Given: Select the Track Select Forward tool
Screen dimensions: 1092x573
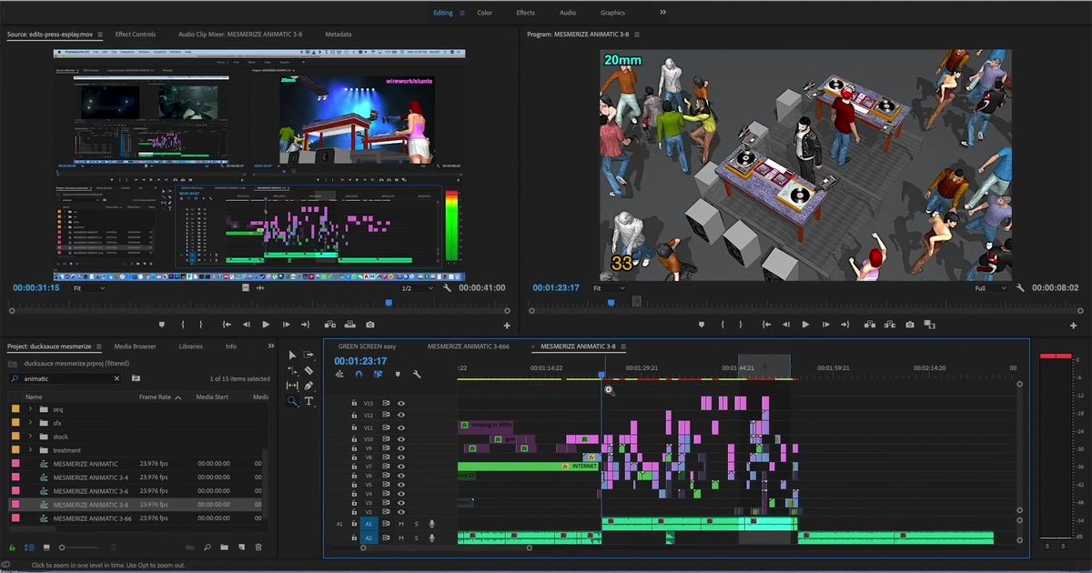Looking at the screenshot, I should pyautogui.click(x=308, y=355).
